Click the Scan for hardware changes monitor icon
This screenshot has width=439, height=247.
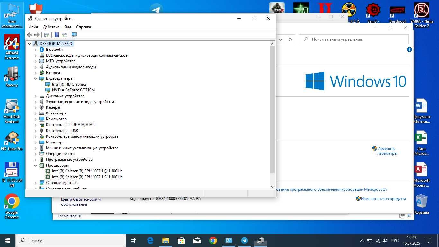pyautogui.click(x=74, y=35)
